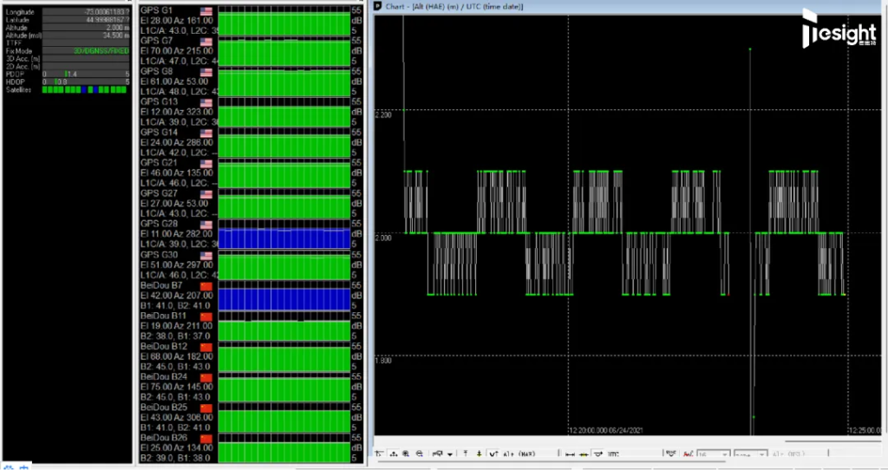Image resolution: width=888 pixels, height=470 pixels.
Task: Click the chart view icon beside the small drop arrow
Action: pos(437,454)
